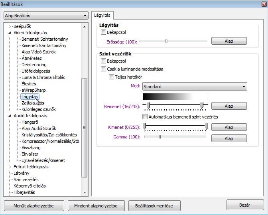Enable Bekapcsol checkbox under Szint vezérlők
This screenshot has width=268, height=215.
pyautogui.click(x=104, y=61)
